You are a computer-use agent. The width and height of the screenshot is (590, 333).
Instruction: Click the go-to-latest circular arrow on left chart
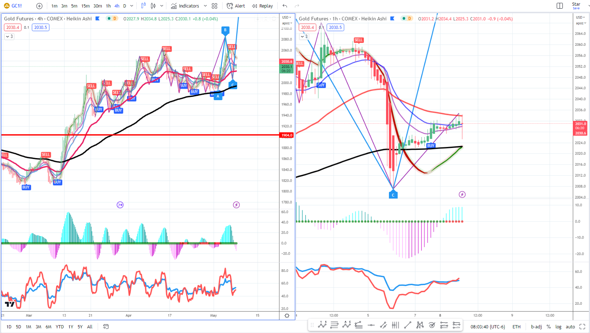point(120,205)
